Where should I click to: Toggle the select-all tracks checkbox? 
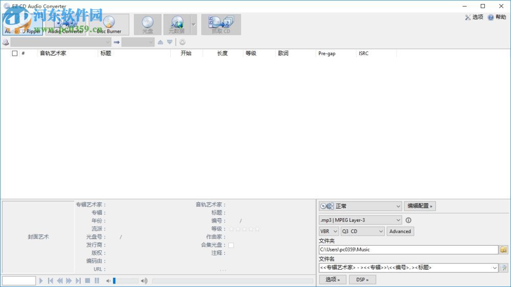coord(15,54)
